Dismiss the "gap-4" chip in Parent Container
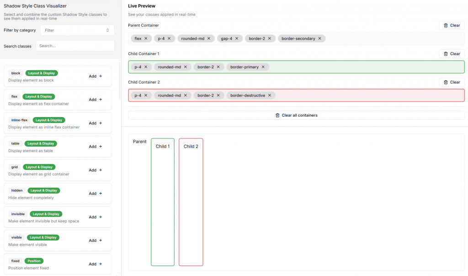Screen dimensions: 468x276 coord(237,38)
